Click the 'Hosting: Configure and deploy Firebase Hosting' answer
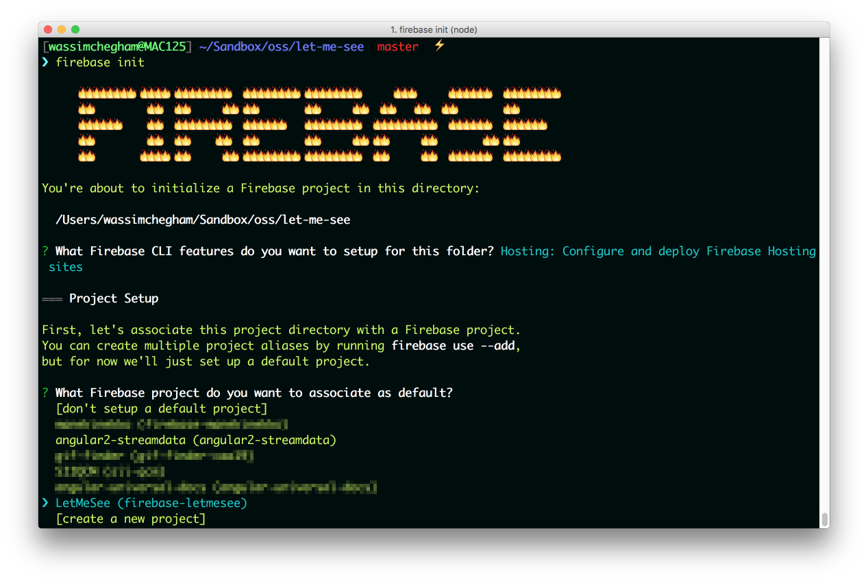The height and width of the screenshot is (583, 868). click(658, 251)
